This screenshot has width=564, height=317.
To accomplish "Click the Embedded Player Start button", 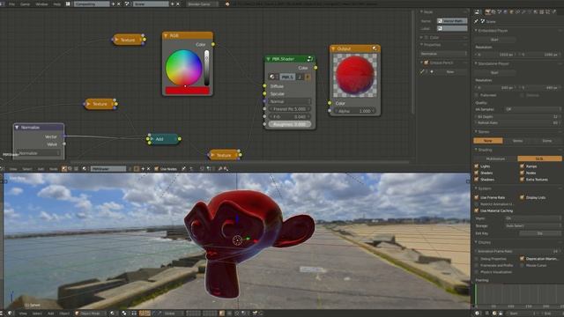I will (x=494, y=40).
